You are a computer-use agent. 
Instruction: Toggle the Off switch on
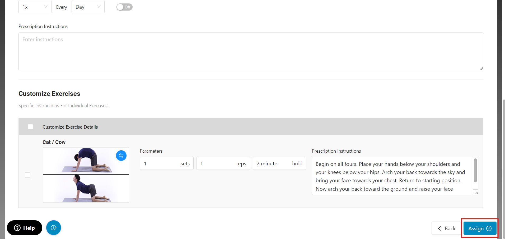coord(124,7)
